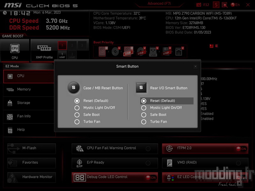Click the square Rear I/O Smart Button icon
The height and width of the screenshot is (191, 255).
[x=141, y=88]
